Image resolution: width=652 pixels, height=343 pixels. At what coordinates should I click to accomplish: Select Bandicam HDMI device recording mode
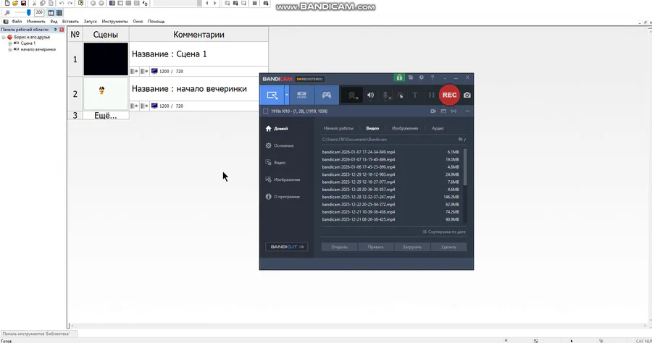[x=301, y=95]
